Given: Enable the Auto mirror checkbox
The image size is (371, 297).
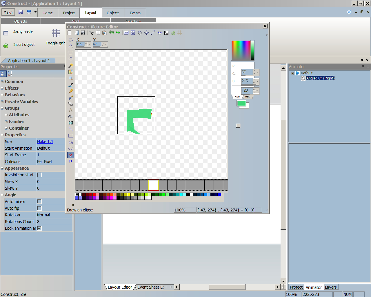Looking at the screenshot, I should (x=39, y=202).
